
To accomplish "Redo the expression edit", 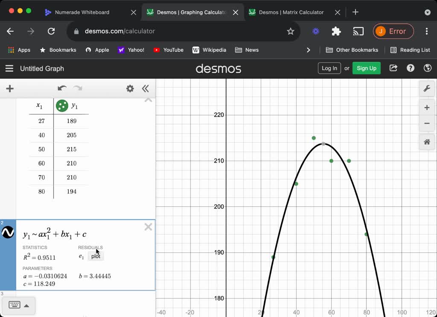I will [78, 88].
